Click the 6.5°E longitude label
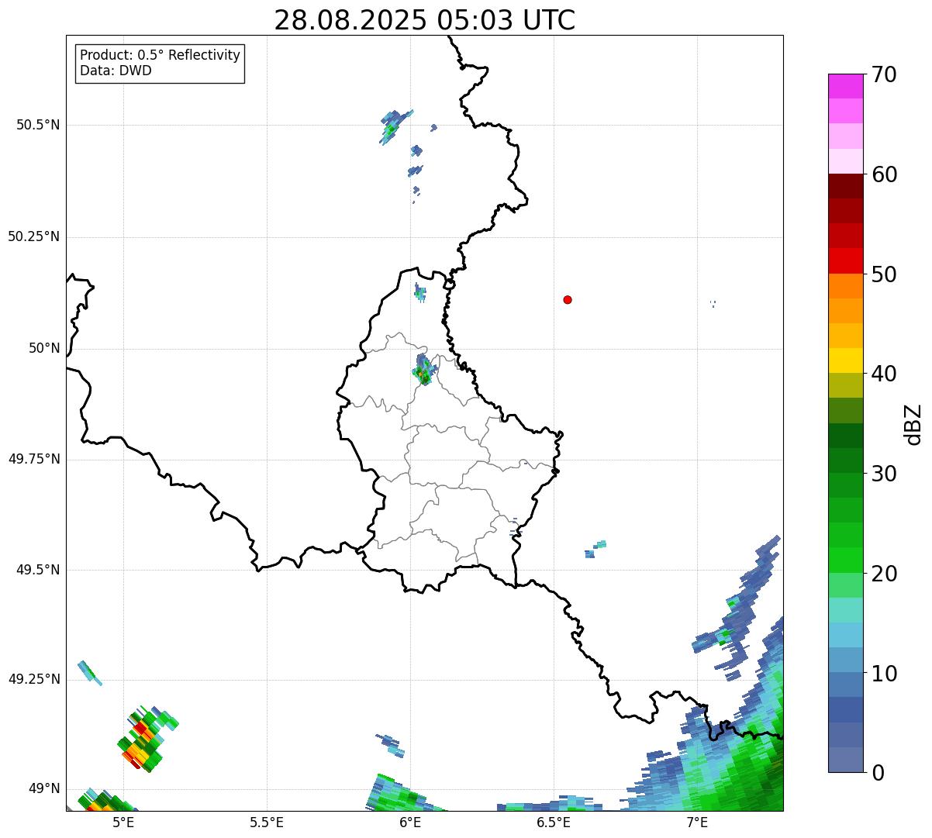Viewport: 932px width, 838px height. [554, 822]
